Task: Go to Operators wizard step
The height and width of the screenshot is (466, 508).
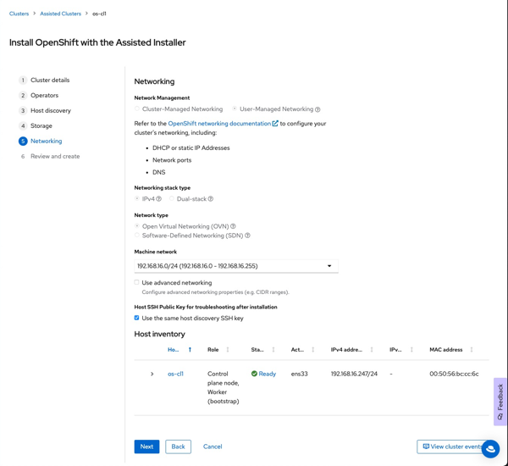Action: click(44, 96)
